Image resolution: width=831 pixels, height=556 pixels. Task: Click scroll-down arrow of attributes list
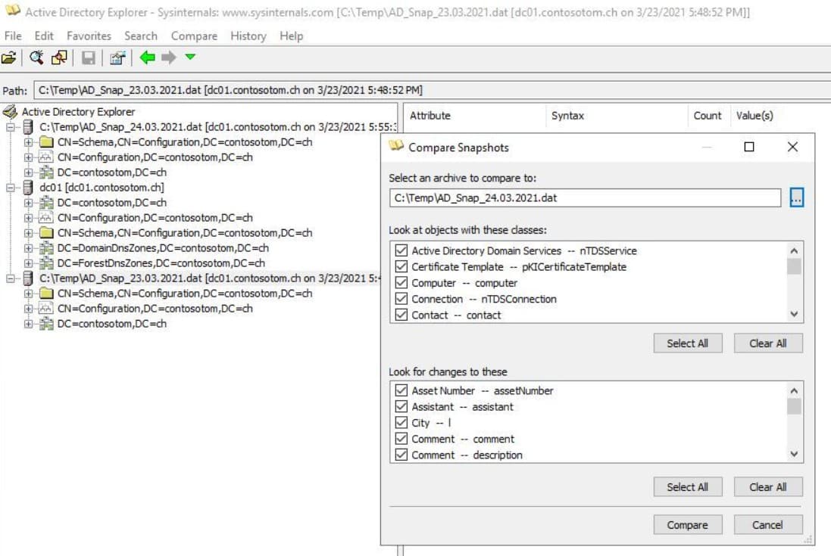[x=794, y=454]
